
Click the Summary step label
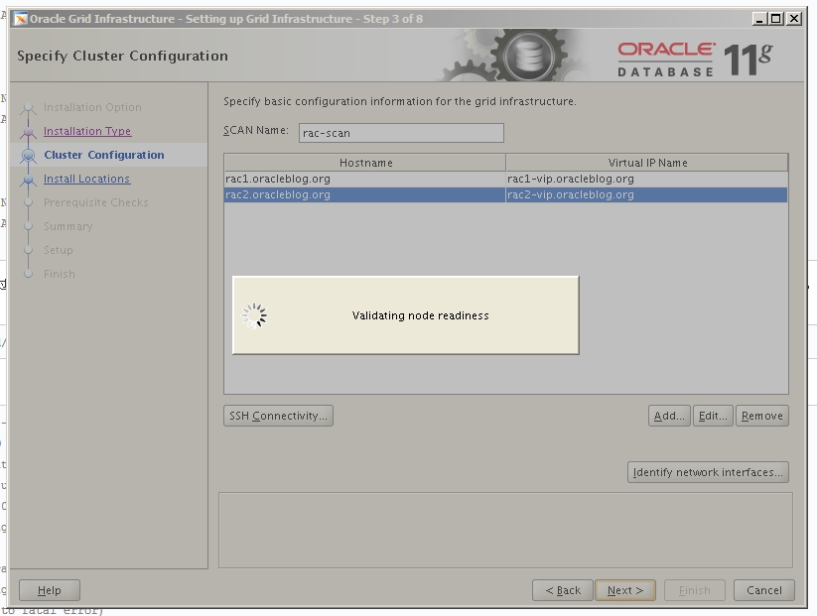68,226
